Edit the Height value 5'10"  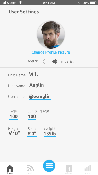[14, 134]
